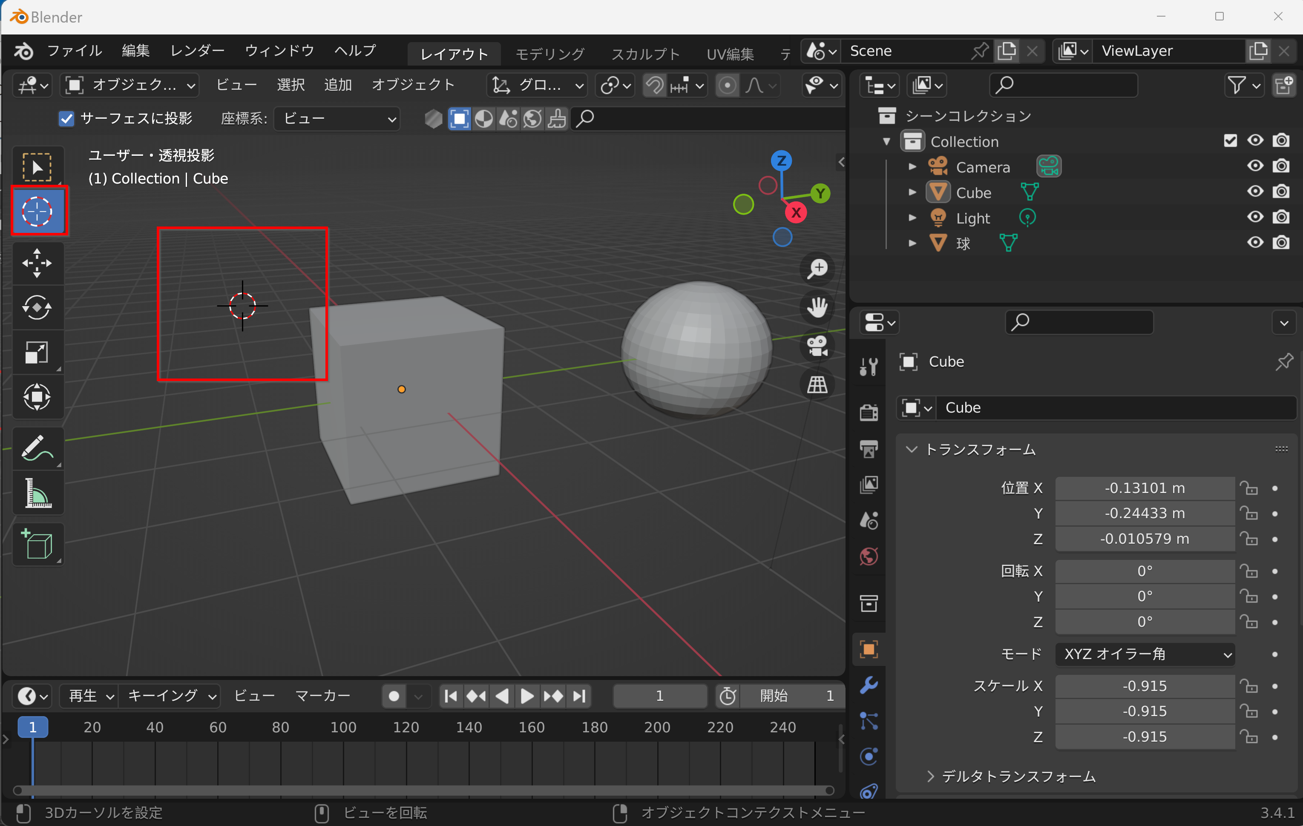Screen dimensions: 1303x826
Task: Open the Modifier properties wrench tab
Action: (x=869, y=685)
